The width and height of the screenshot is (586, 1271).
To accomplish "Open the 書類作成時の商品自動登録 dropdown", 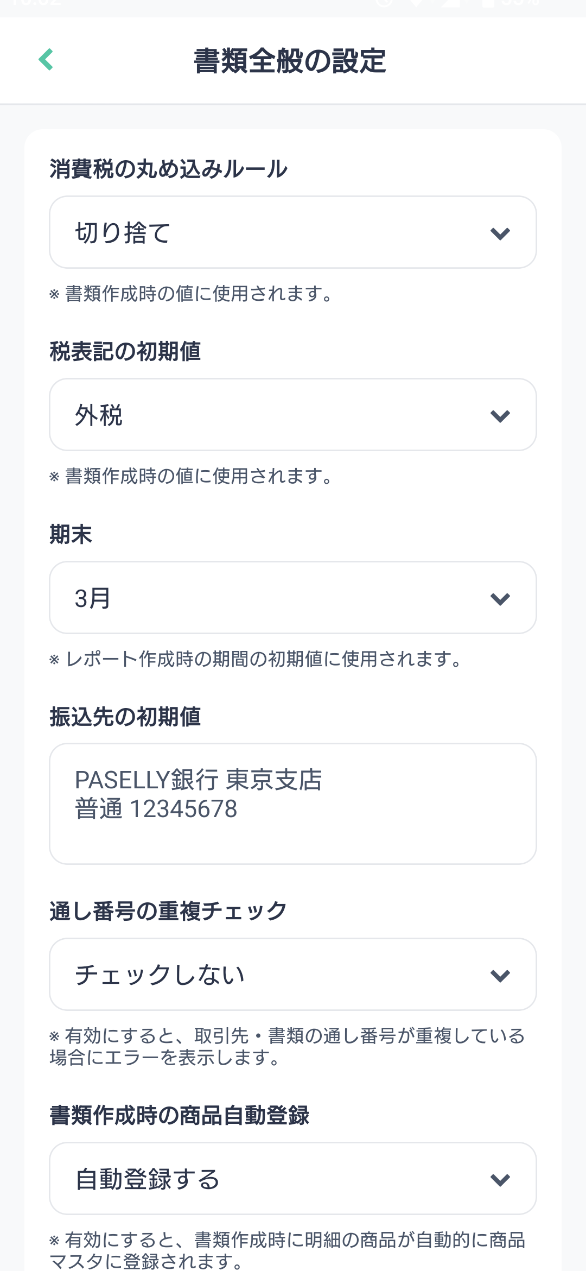I will (293, 1179).
